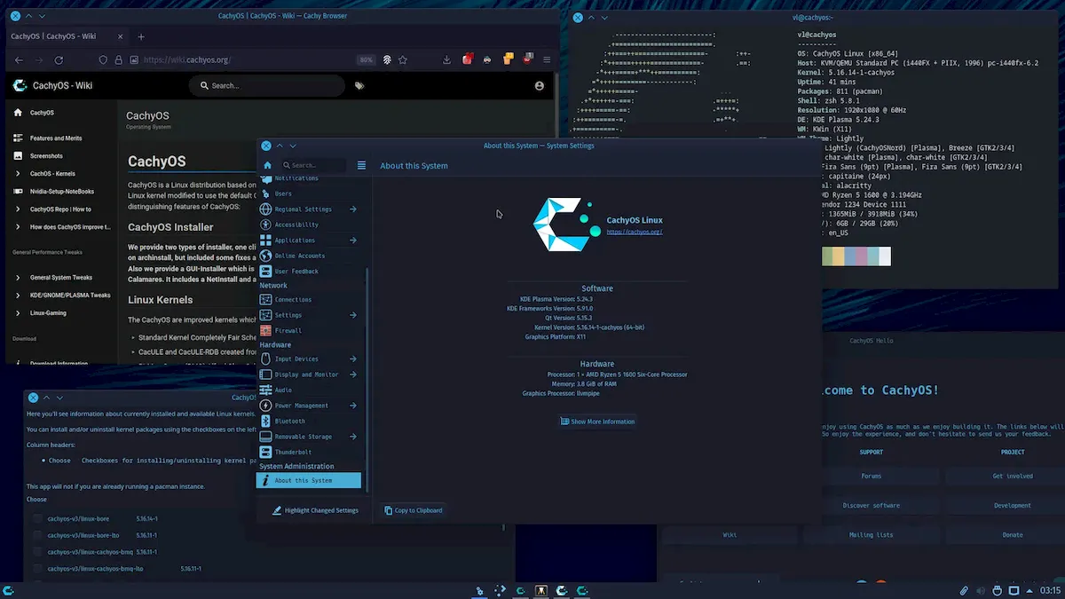Screen dimensions: 1065x599
Task: Expand Power Management submenu
Action: tap(353, 406)
